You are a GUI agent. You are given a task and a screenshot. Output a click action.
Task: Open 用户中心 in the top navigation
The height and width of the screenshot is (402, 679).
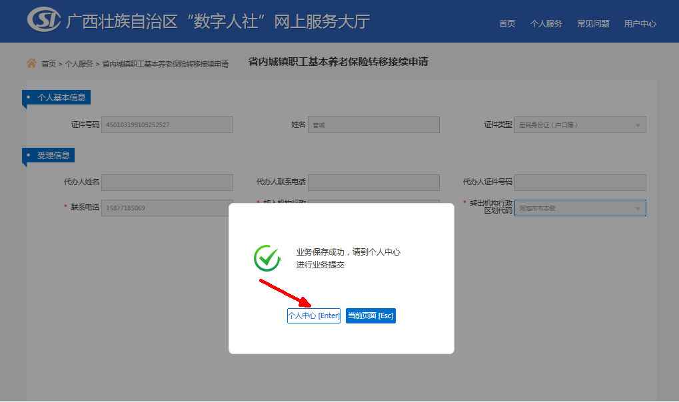(640, 23)
